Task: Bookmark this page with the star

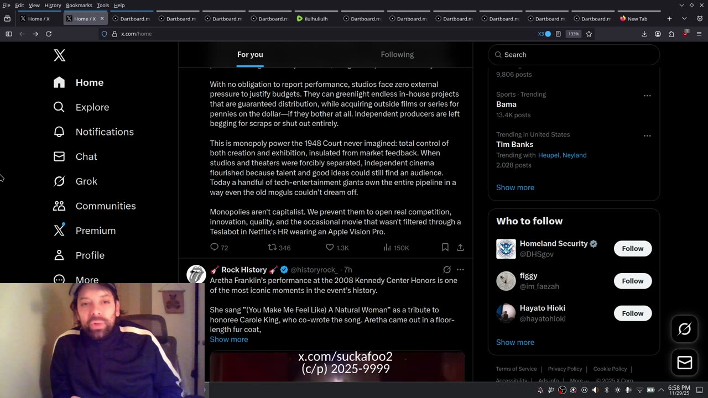Action: pos(589,34)
